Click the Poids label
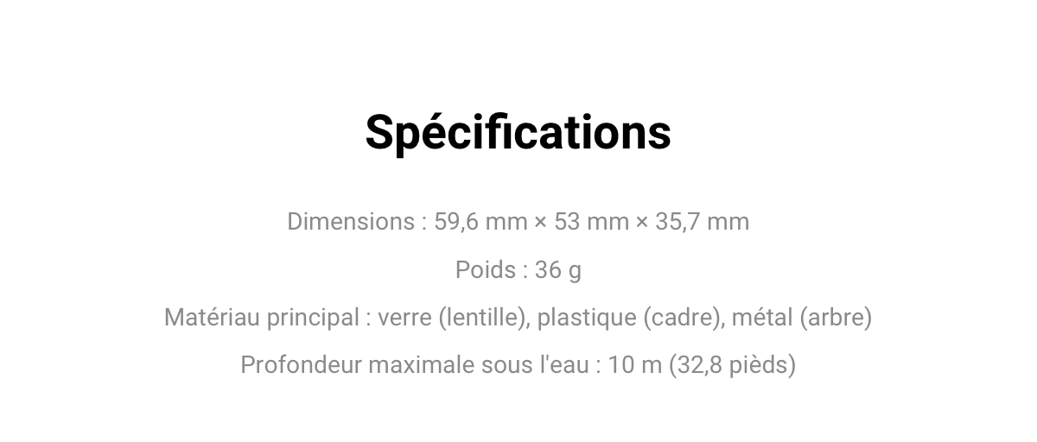This screenshot has width=1037, height=442. pyautogui.click(x=486, y=270)
